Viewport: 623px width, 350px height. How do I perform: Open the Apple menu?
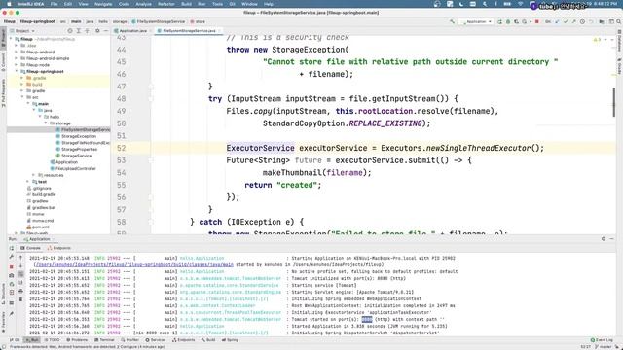click(9, 4)
